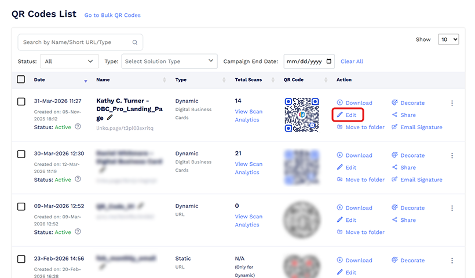Open three-dot menu for the 30-Mar-2026 row
This screenshot has width=475, height=278.
click(x=452, y=156)
